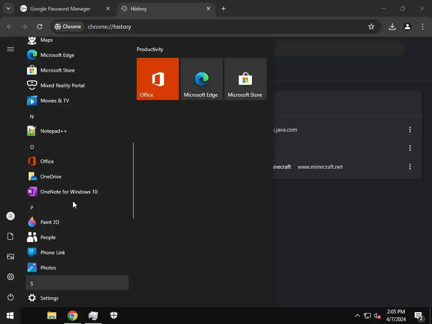432x324 pixels.
Task: Show hidden system tray icons
Action: click(x=357, y=316)
